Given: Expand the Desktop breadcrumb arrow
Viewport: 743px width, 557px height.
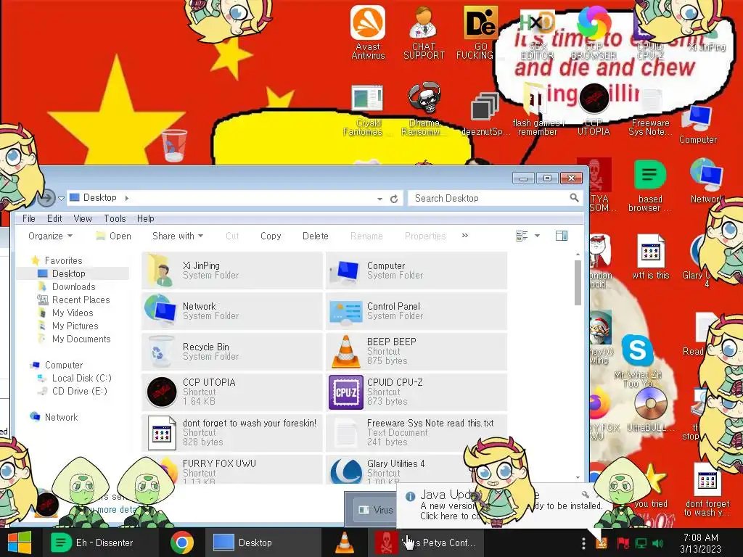Looking at the screenshot, I should tap(126, 198).
